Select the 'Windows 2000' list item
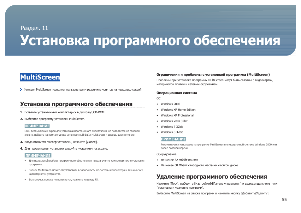 point(170,104)
